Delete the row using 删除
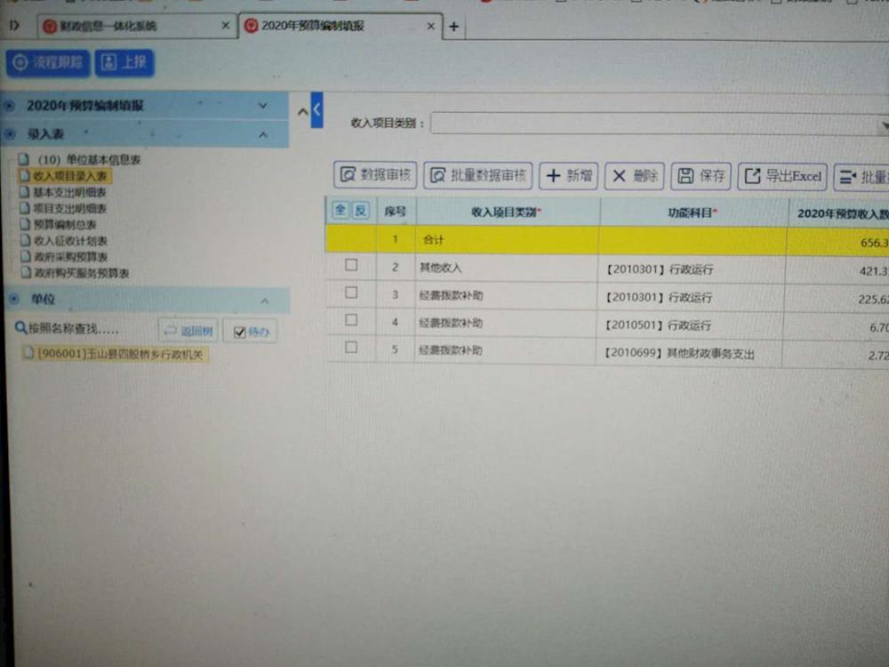Viewport: 889px width, 667px height. coord(634,175)
